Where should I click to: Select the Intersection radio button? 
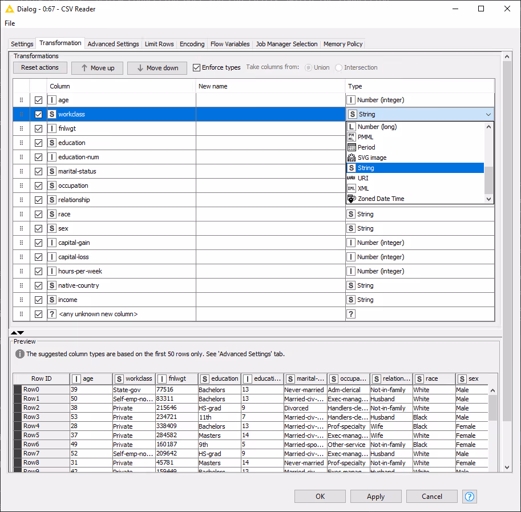[338, 67]
